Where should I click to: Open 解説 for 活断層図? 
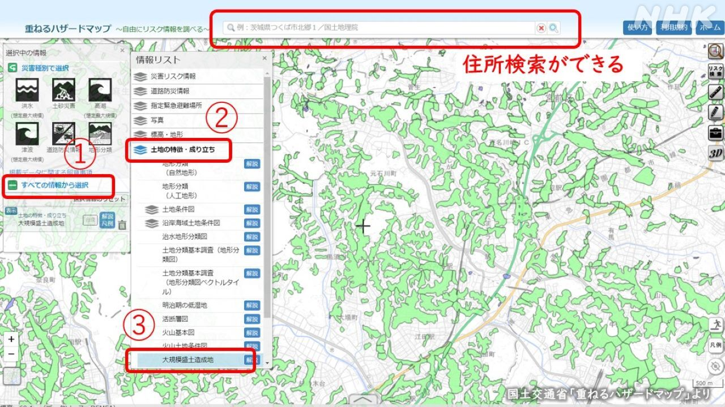[252, 319]
